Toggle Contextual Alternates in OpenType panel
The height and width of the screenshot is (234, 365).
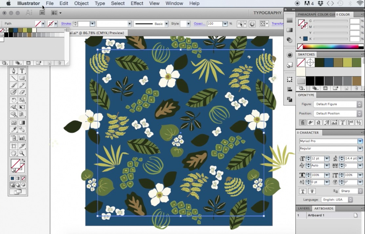310,122
